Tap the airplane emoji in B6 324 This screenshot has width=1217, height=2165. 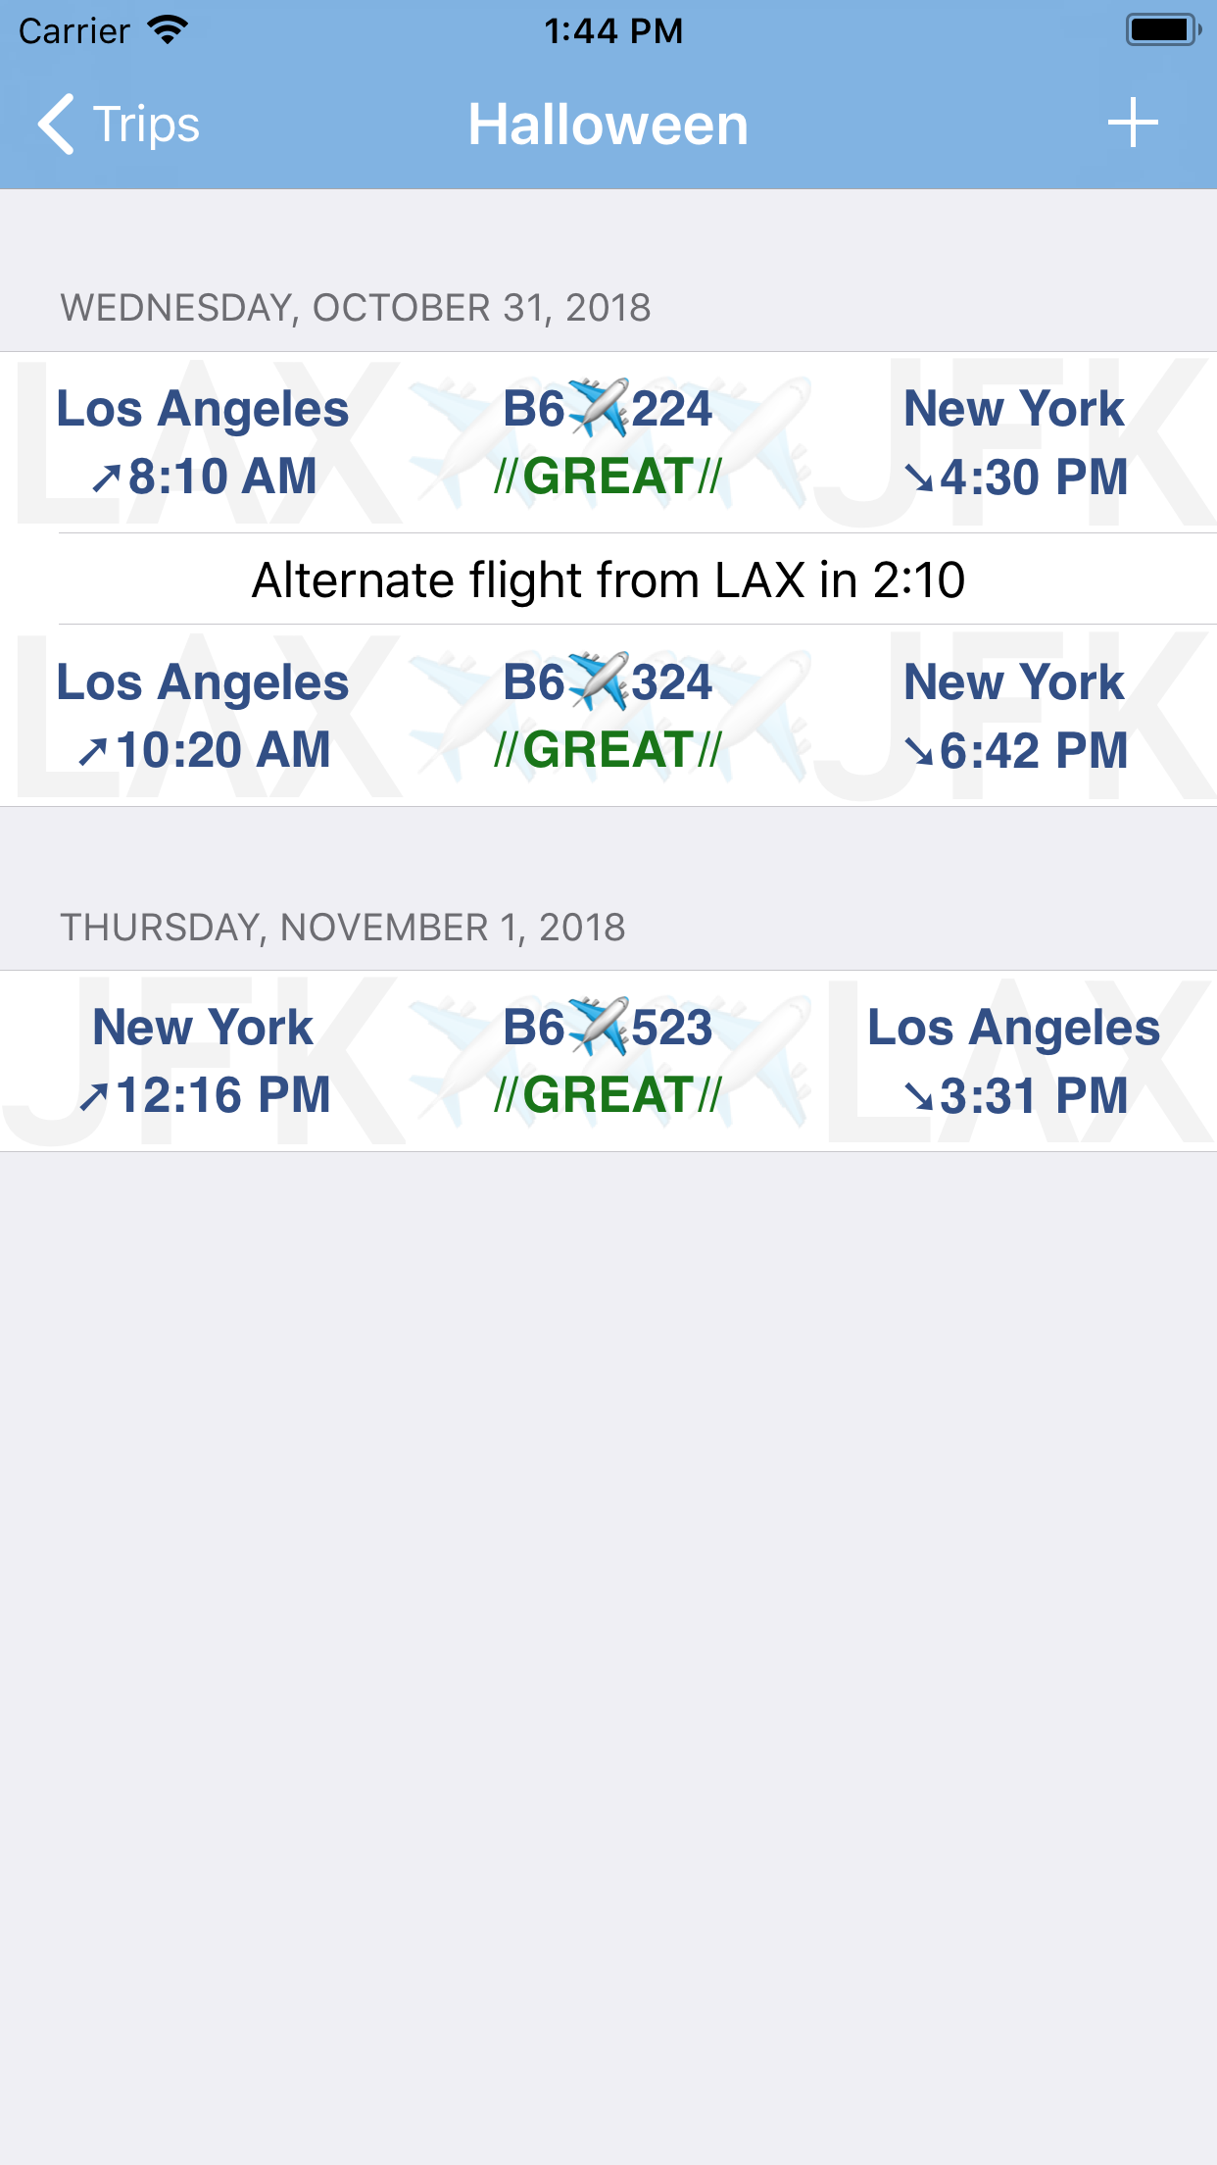click(598, 681)
